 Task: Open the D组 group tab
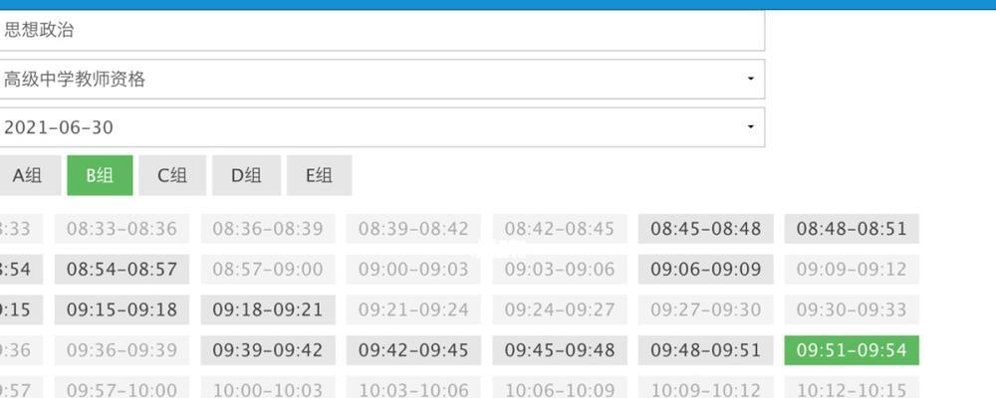click(246, 175)
